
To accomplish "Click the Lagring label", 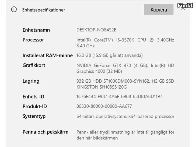I will click(x=31, y=81).
